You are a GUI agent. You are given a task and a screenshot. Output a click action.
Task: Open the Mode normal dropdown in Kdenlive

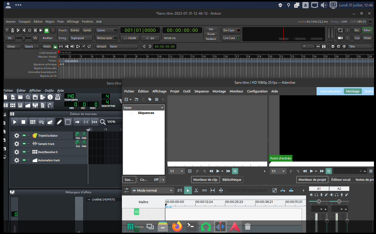152,190
